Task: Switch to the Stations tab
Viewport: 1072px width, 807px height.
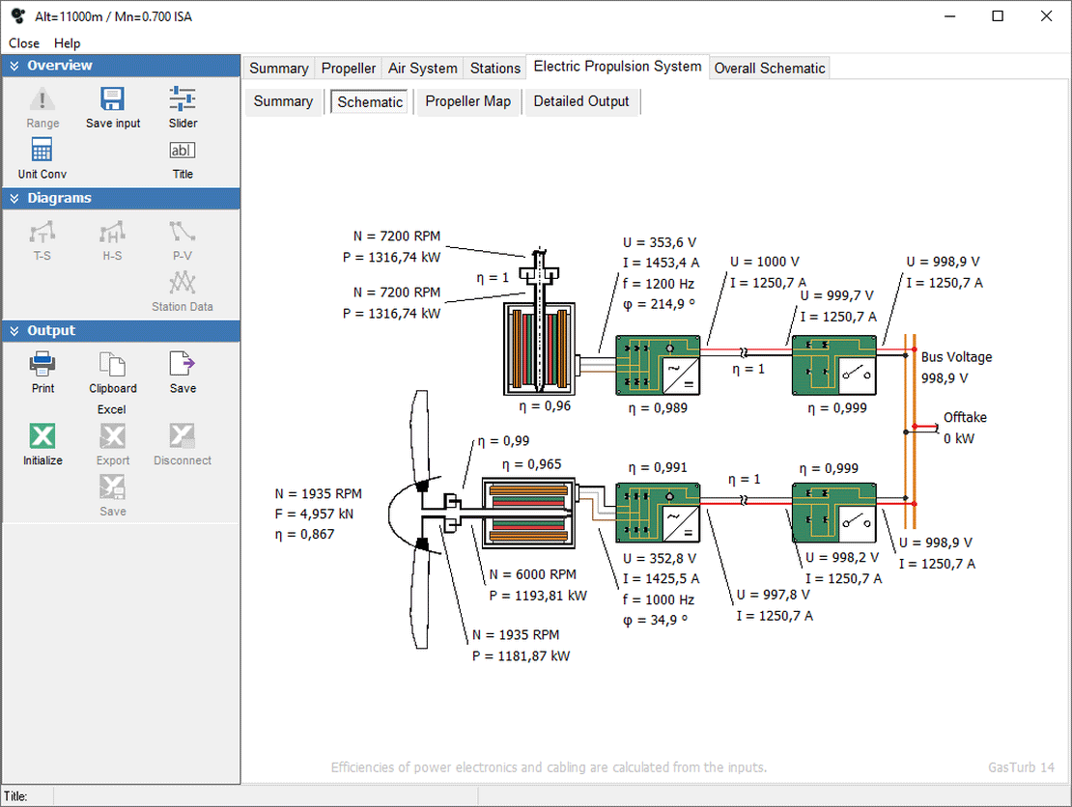Action: (x=494, y=69)
